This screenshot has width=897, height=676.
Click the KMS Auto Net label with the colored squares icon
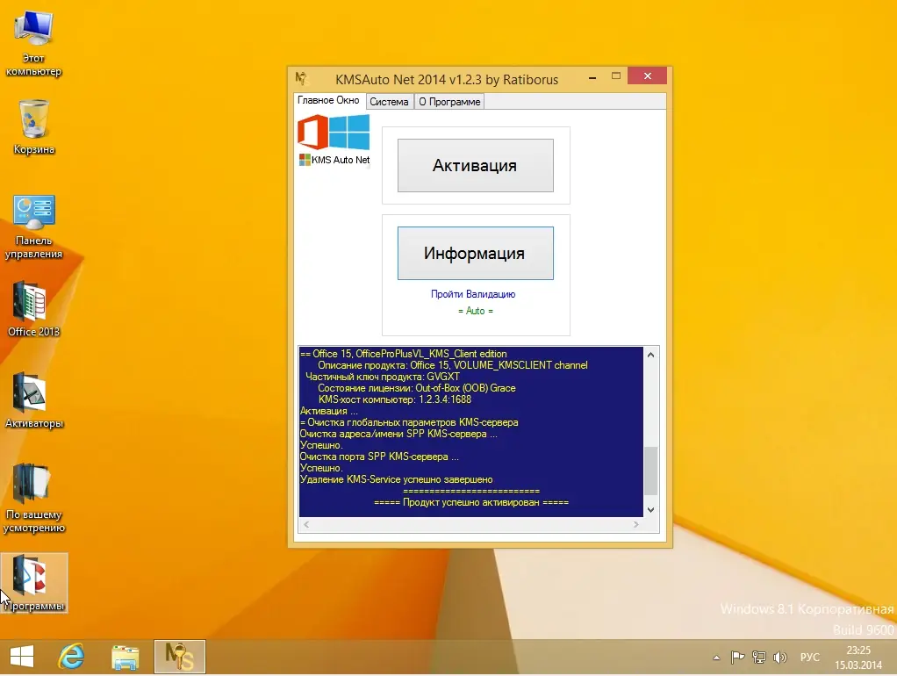click(334, 160)
